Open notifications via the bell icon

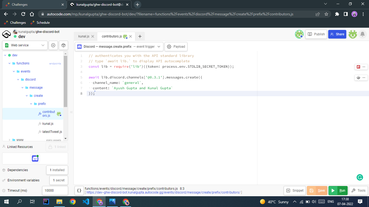(363, 34)
